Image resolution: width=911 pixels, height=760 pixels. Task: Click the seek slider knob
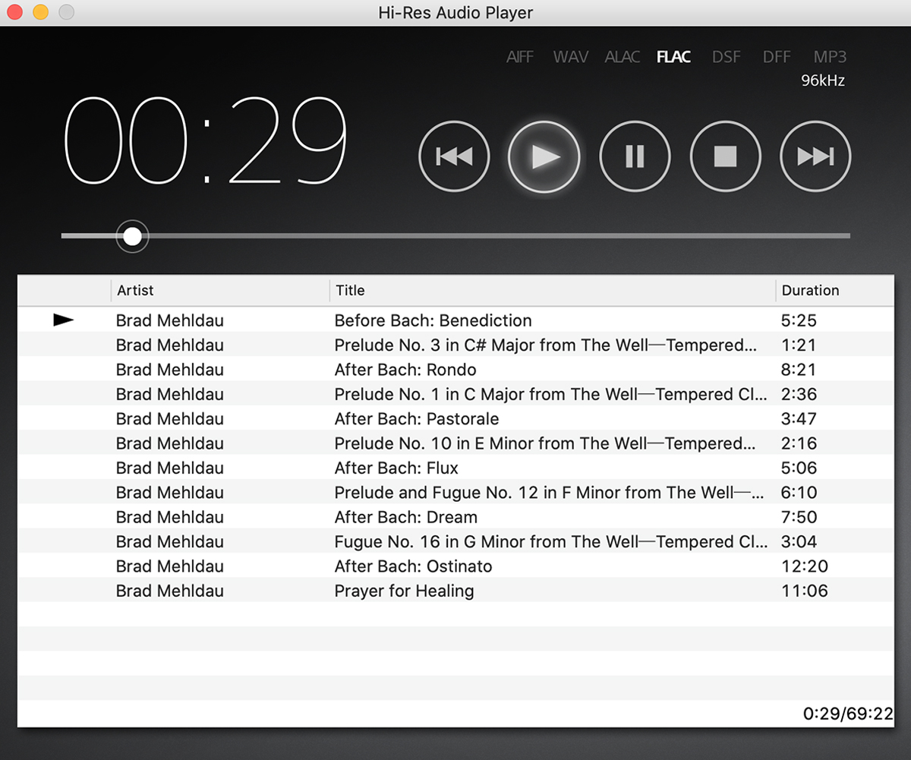point(132,236)
